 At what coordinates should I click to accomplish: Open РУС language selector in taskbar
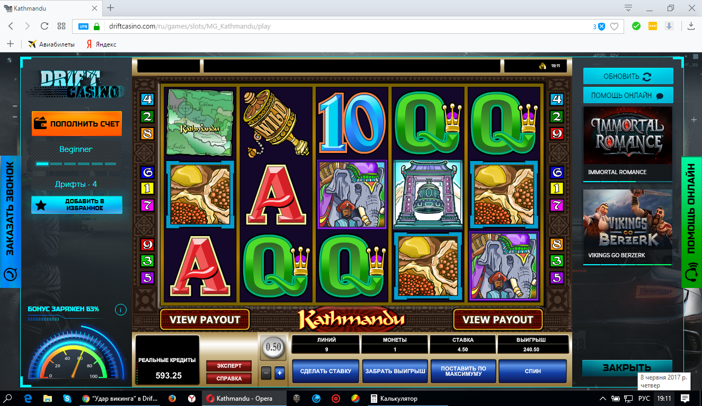pyautogui.click(x=644, y=398)
